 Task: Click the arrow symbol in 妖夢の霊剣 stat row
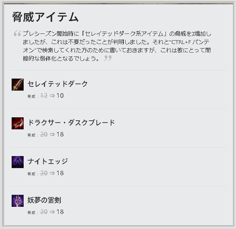tap(52, 212)
